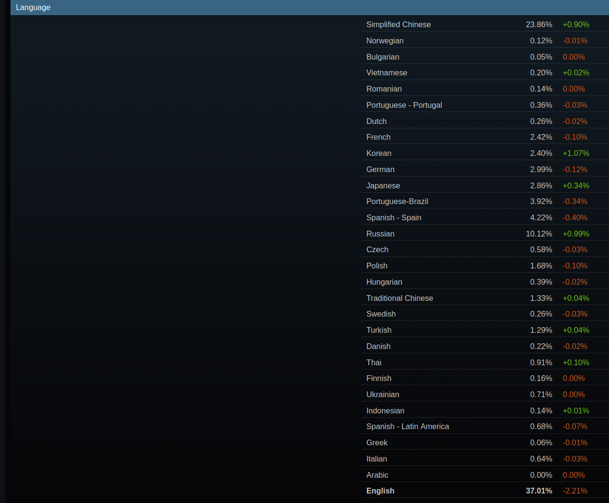Click the 'Finnish' language label

379,378
